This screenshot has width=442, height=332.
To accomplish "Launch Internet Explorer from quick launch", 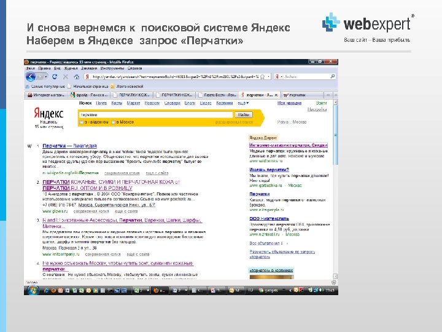I will (47, 290).
